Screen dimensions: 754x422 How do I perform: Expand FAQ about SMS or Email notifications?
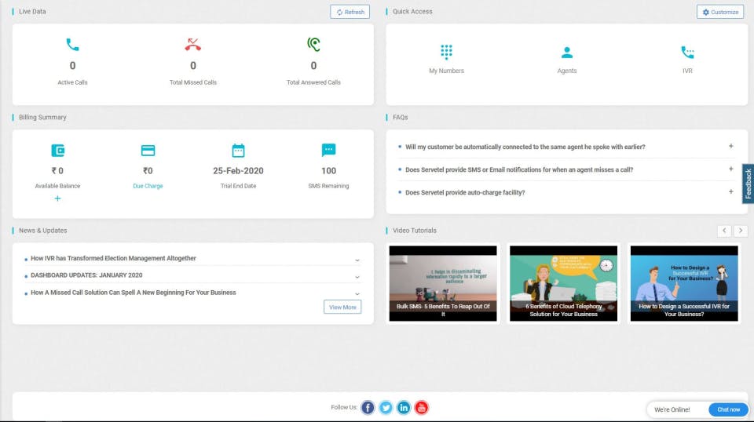tap(730, 169)
